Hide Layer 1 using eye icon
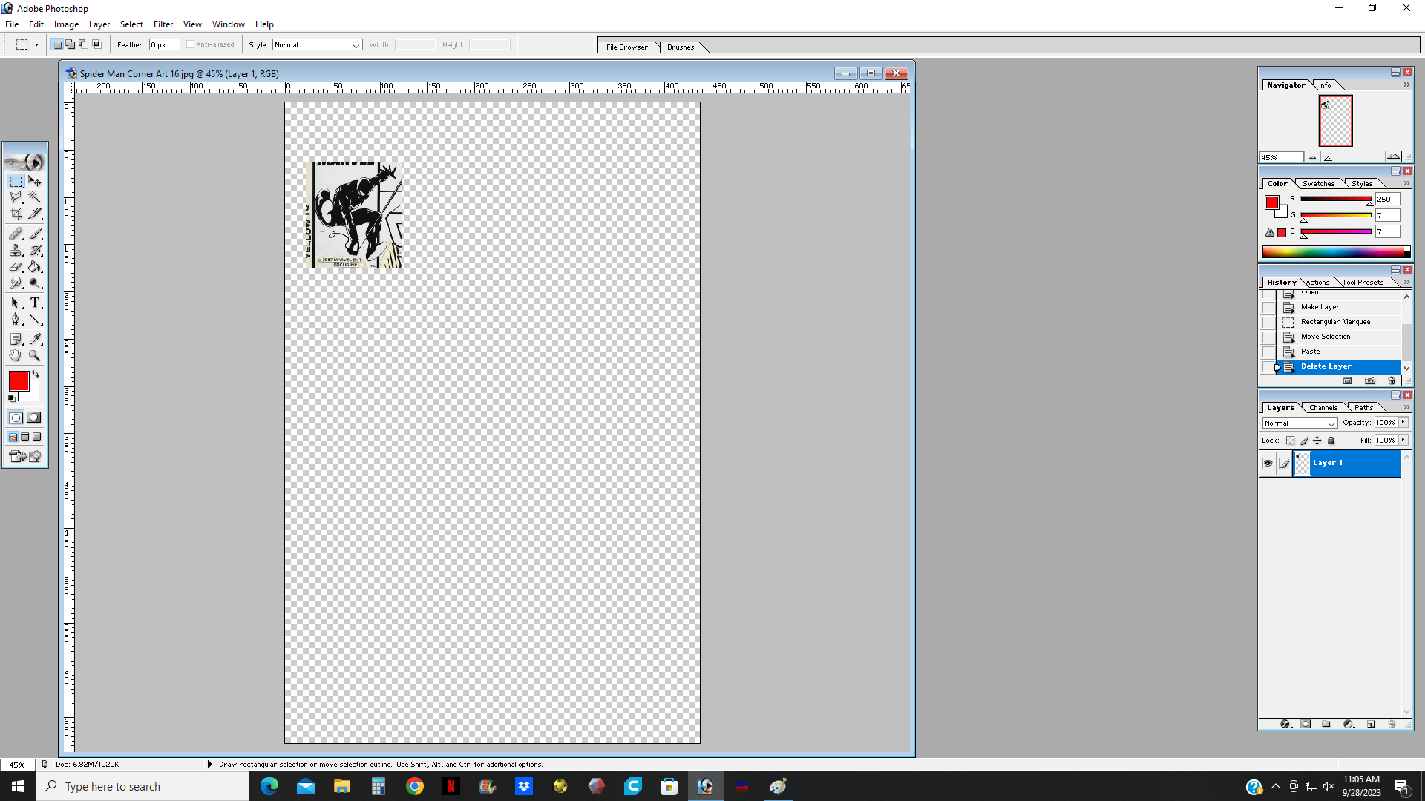 tap(1268, 463)
